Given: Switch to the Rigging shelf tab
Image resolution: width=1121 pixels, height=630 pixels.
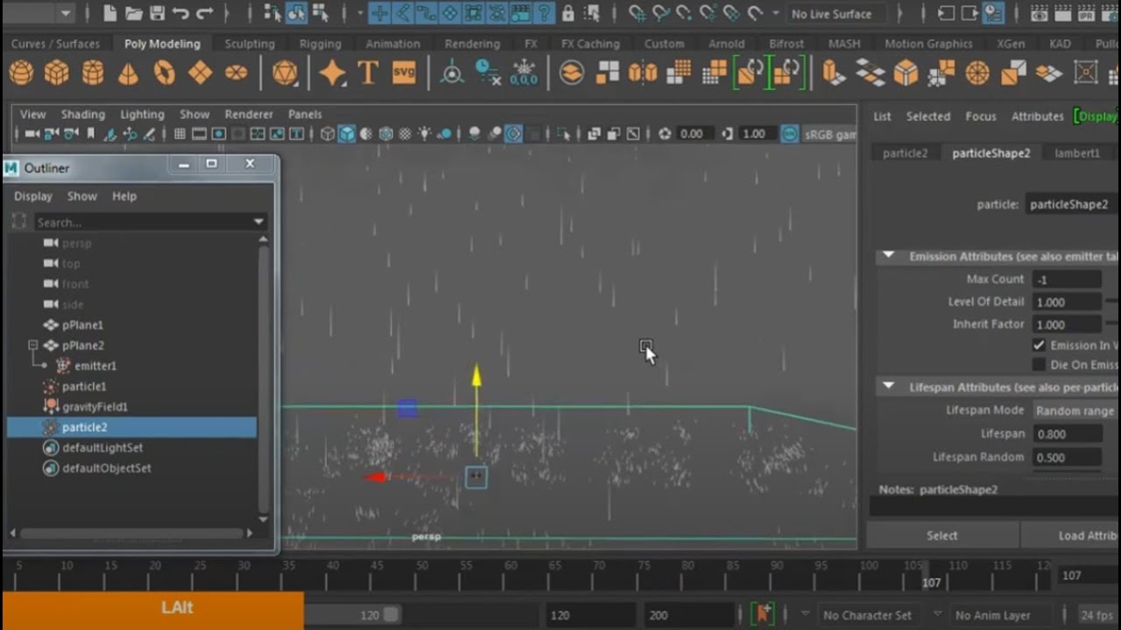Looking at the screenshot, I should [321, 44].
